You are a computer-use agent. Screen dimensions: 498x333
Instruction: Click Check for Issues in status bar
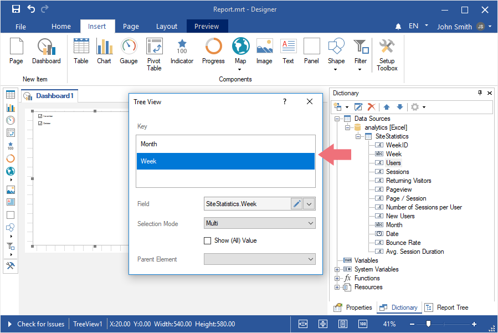40,324
